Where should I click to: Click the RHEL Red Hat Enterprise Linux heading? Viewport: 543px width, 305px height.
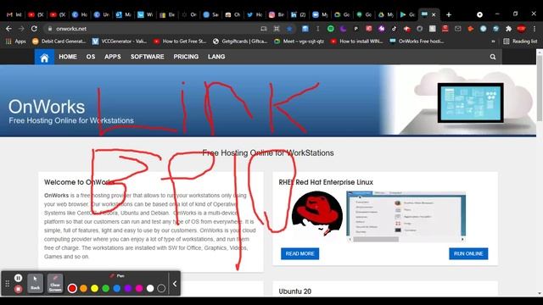(x=326, y=182)
